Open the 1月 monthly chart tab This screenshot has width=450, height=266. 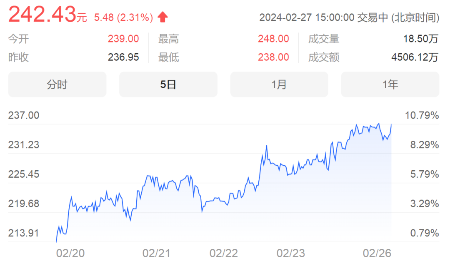tap(279, 85)
